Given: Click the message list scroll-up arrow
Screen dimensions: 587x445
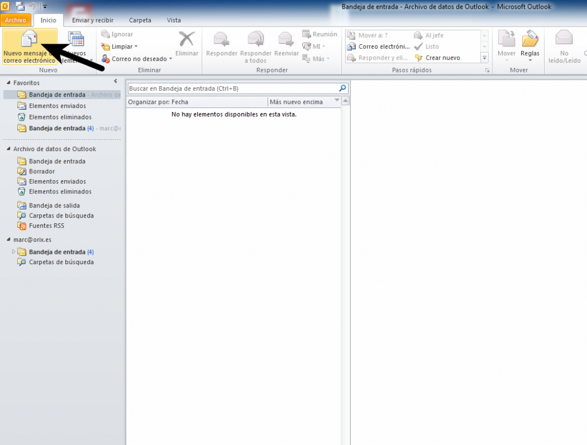Looking at the screenshot, I should (346, 101).
